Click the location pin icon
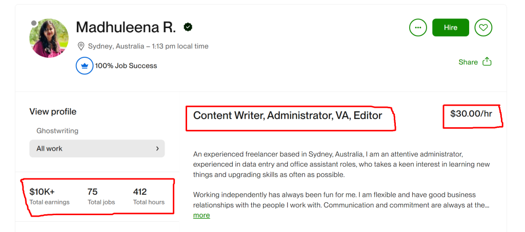525x232 pixels. click(x=80, y=47)
